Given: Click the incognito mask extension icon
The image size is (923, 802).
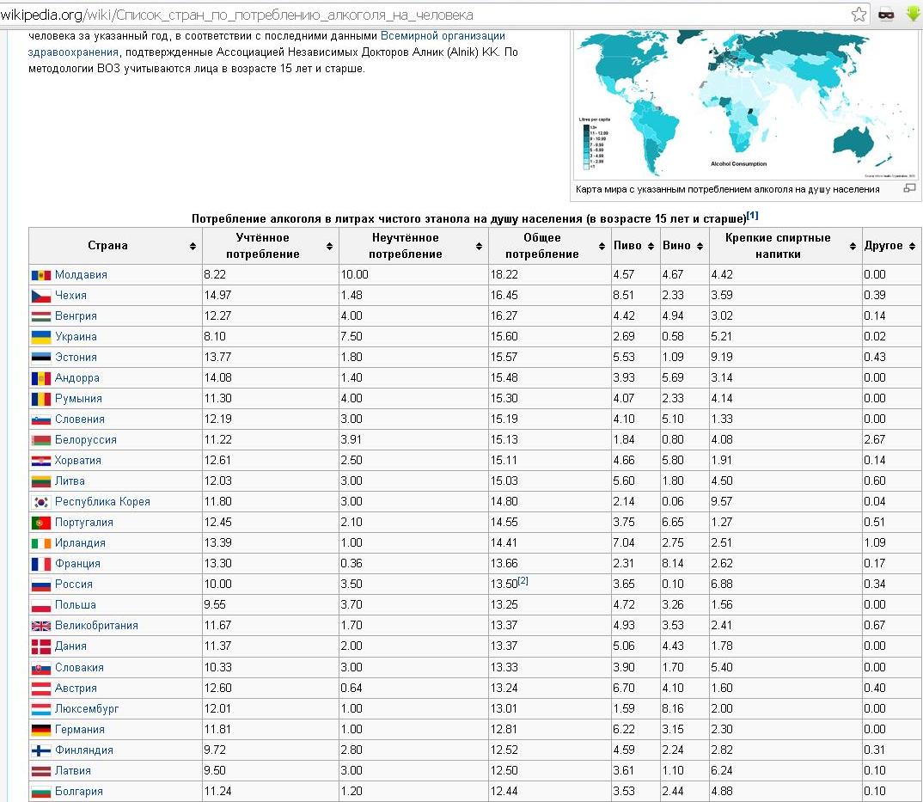Looking at the screenshot, I should (886, 15).
